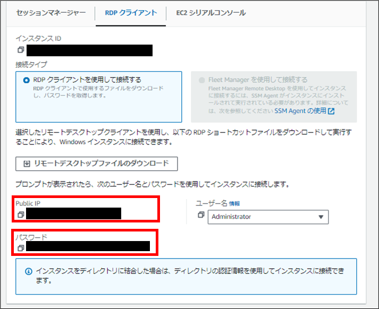Open the Administrator username dropdown
Viewport: 379px width, 309px height.
(268, 217)
